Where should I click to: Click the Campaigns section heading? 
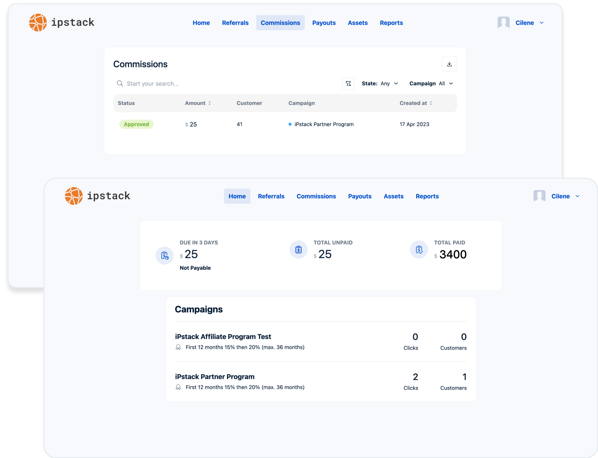(x=199, y=310)
